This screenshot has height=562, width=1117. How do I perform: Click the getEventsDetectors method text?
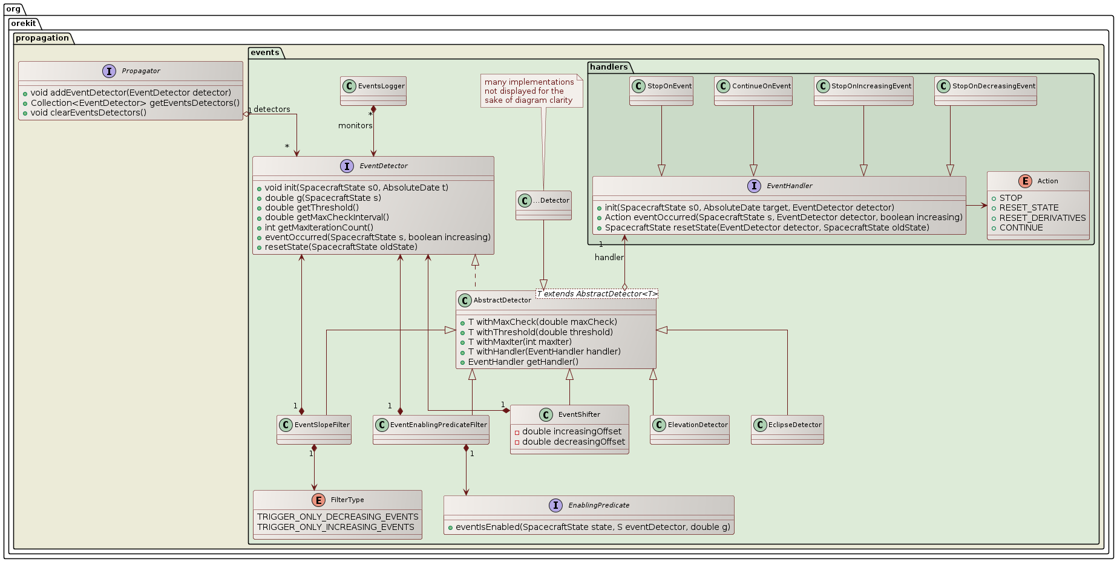(135, 103)
